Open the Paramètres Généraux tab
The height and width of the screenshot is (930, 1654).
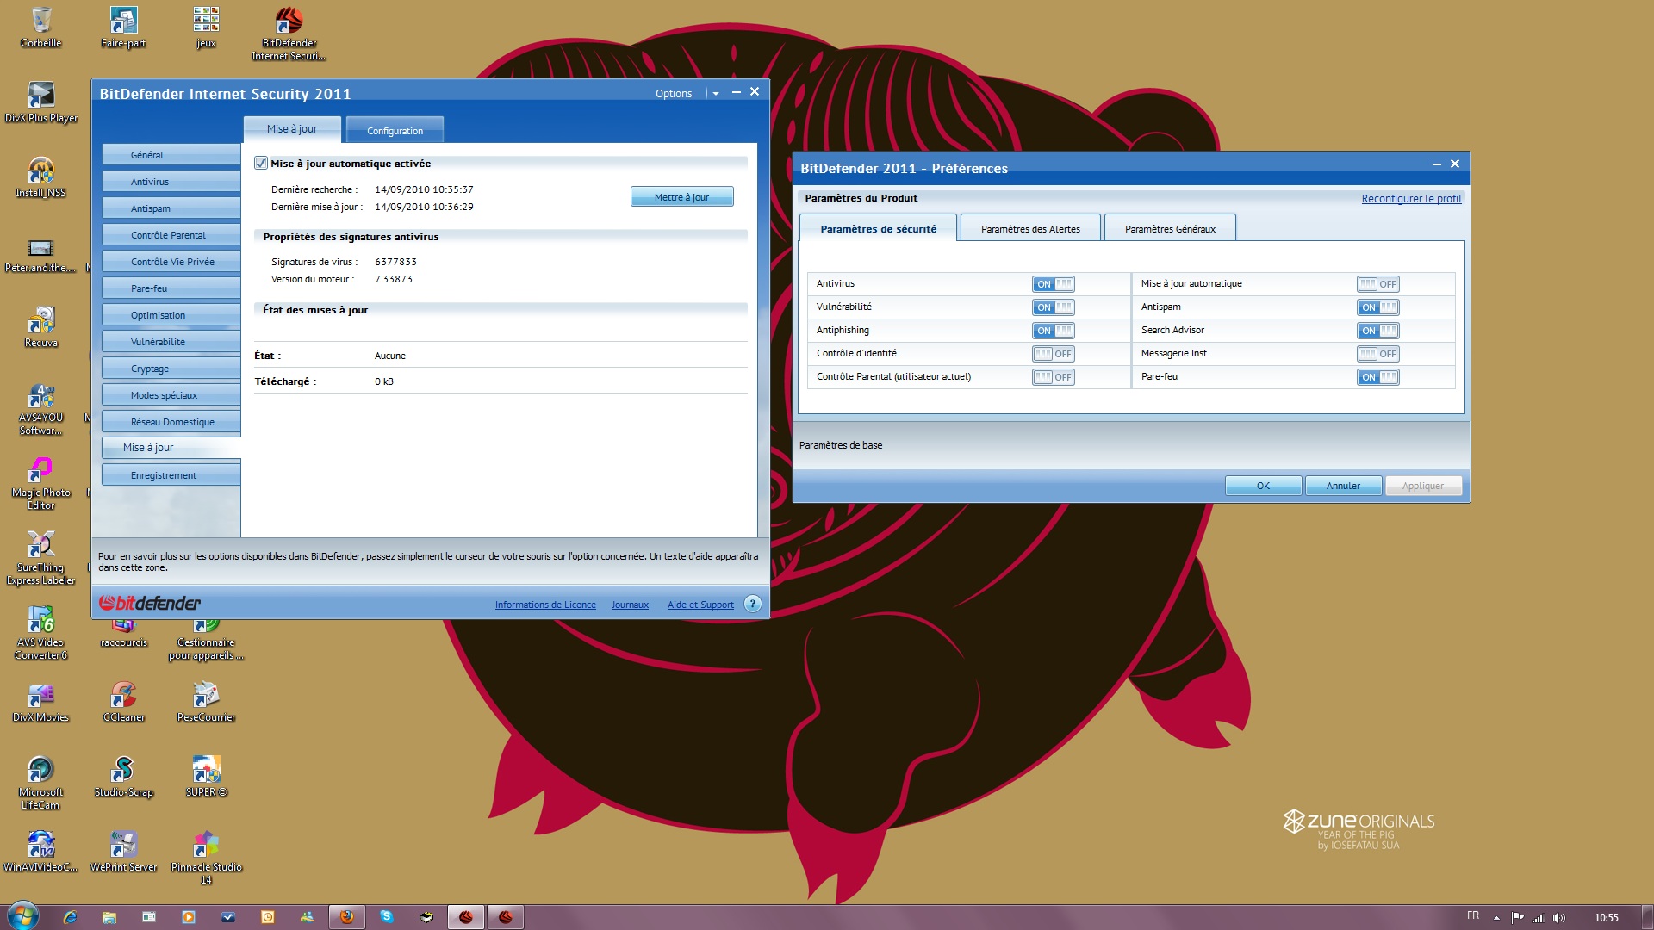point(1170,228)
